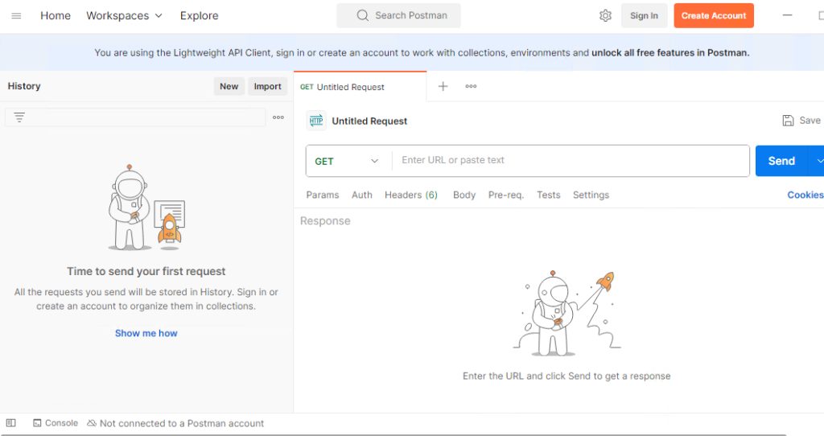The width and height of the screenshot is (824, 436).
Task: Toggle sidebar icon in status bar
Action: [11, 423]
